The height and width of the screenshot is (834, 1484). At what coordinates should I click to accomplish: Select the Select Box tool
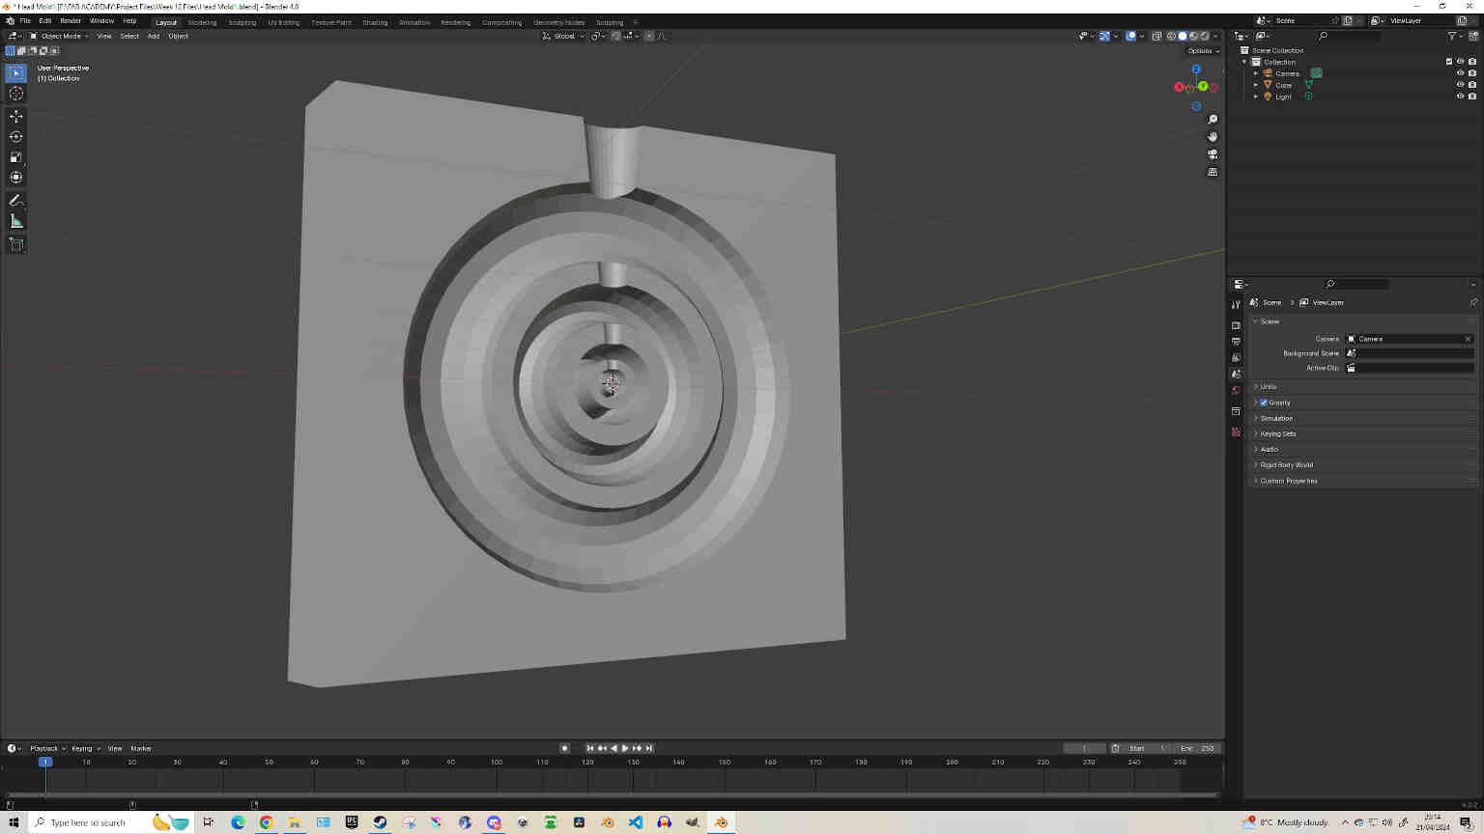pyautogui.click(x=15, y=73)
